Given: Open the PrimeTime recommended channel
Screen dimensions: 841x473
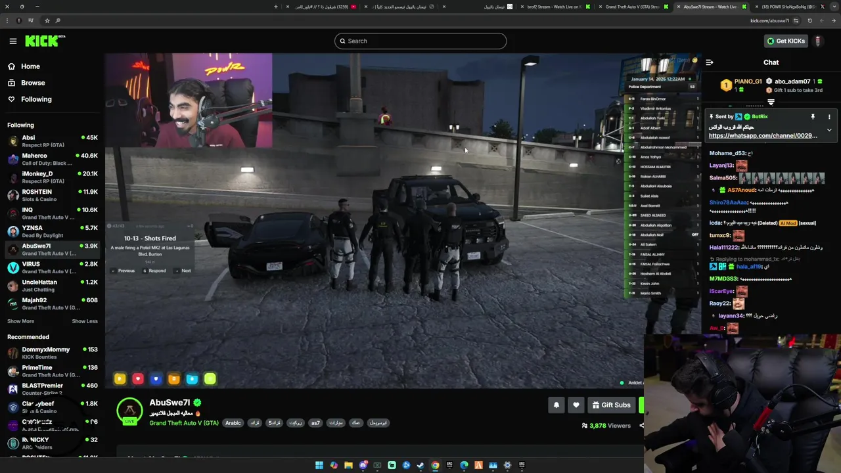Looking at the screenshot, I should point(53,371).
